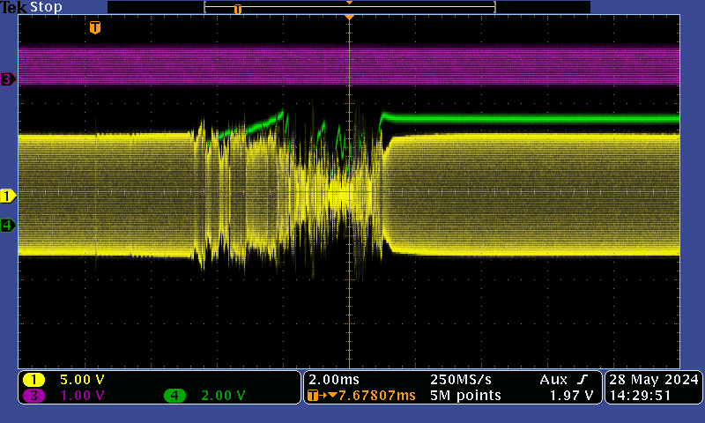The image size is (705, 423).
Task: Open the 5M points record length setting
Action: [x=465, y=396]
